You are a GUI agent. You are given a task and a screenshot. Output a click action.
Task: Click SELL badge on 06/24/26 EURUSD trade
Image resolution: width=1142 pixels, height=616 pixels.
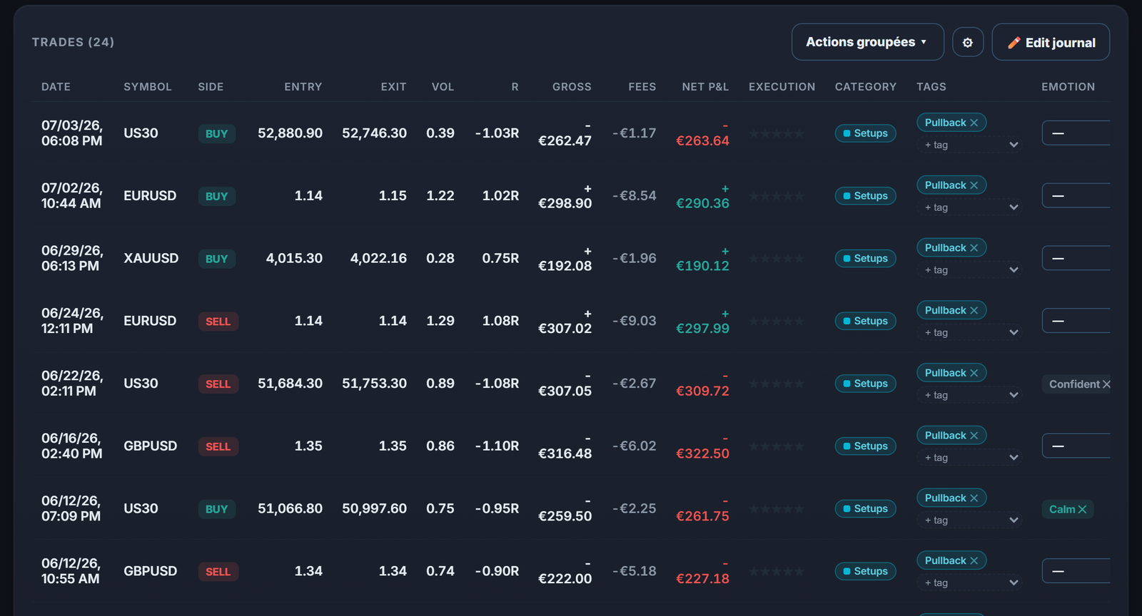tap(218, 322)
